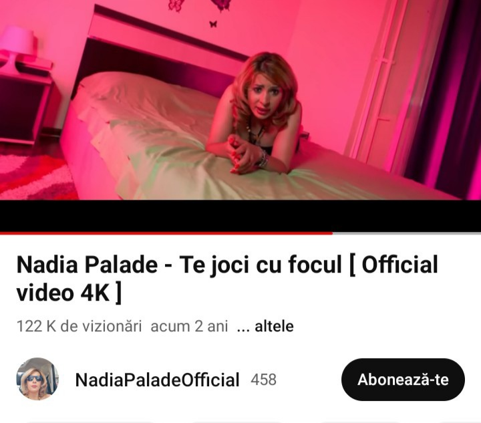Click the "acum 2 ani" upload date
This screenshot has height=423, width=481.
pos(189,326)
